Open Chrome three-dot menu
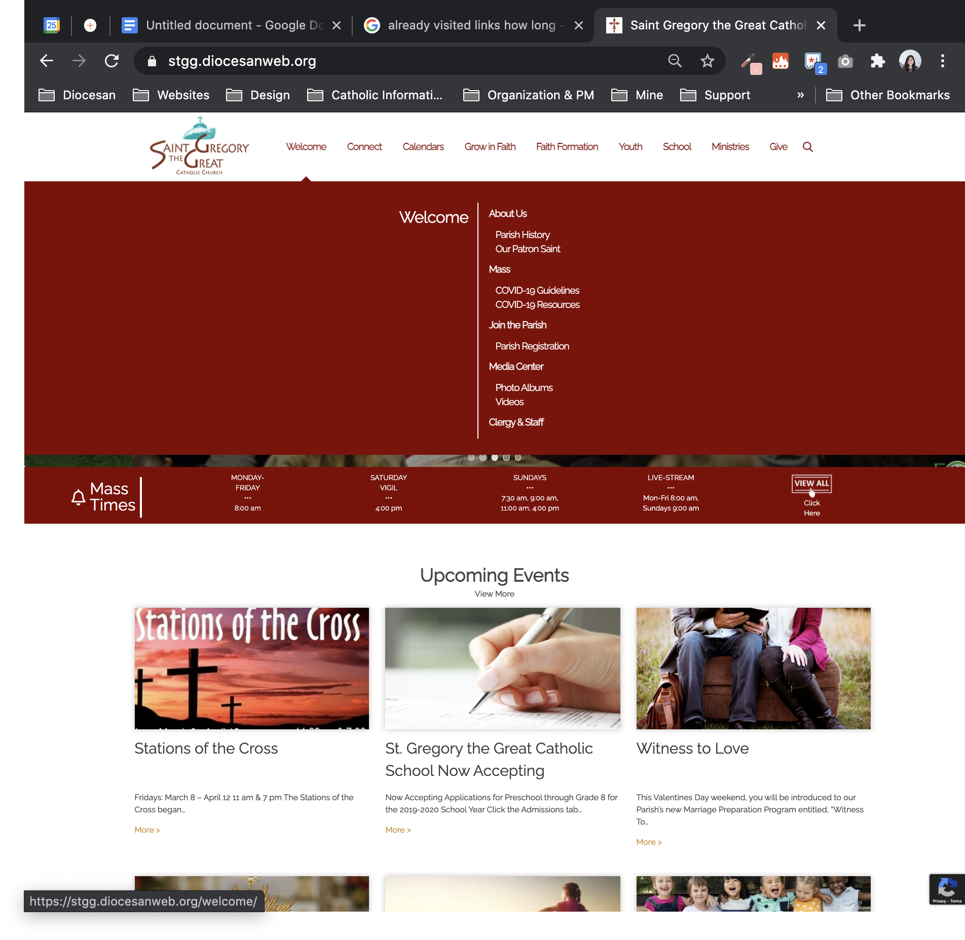 click(x=942, y=61)
